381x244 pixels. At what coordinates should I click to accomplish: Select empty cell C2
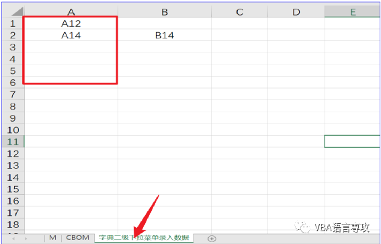(x=240, y=35)
